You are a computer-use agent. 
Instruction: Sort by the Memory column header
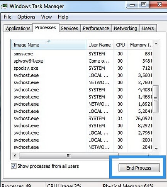(x=140, y=45)
